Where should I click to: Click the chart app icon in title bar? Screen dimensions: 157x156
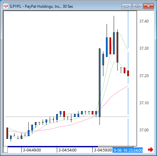6,6
